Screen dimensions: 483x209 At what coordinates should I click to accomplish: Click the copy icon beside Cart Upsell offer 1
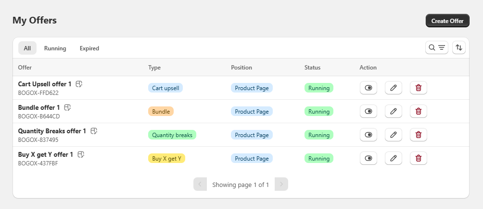pyautogui.click(x=79, y=84)
